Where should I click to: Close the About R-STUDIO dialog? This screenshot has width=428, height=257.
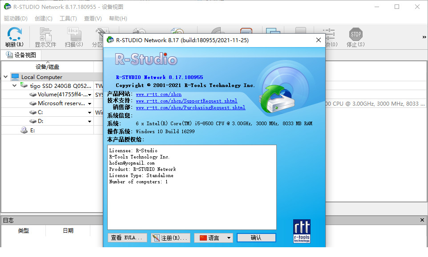pyautogui.click(x=318, y=40)
